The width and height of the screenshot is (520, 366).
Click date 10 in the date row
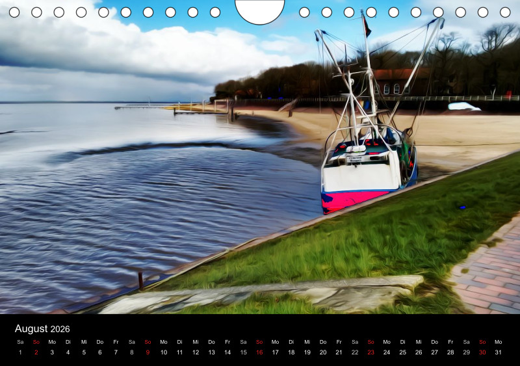point(164,352)
